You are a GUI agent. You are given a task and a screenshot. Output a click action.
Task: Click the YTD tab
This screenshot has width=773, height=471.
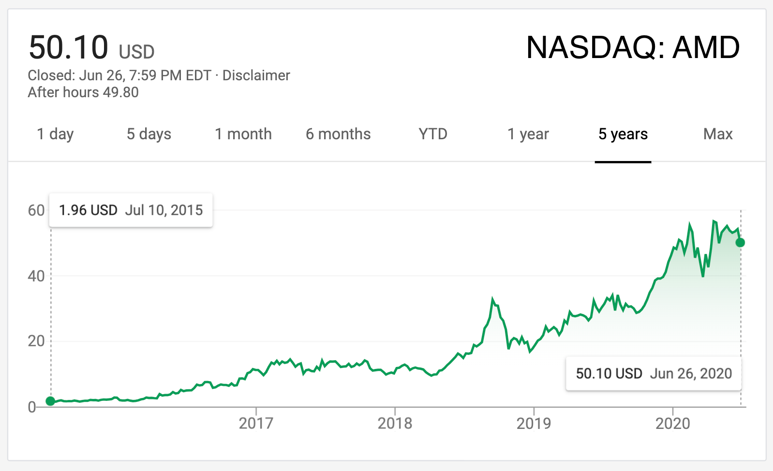[433, 134]
